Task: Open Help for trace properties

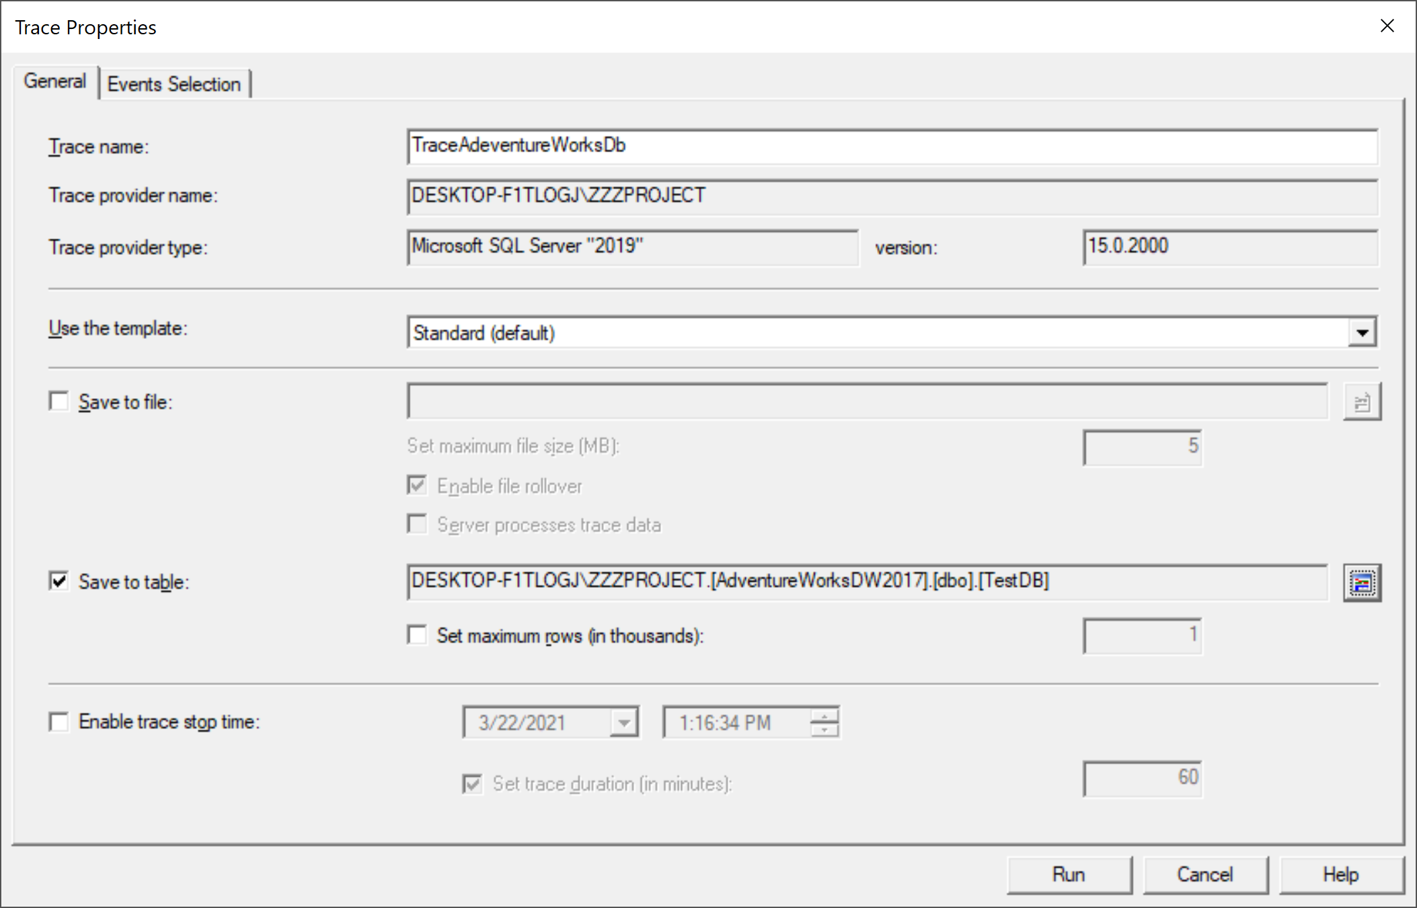Action: point(1340,874)
